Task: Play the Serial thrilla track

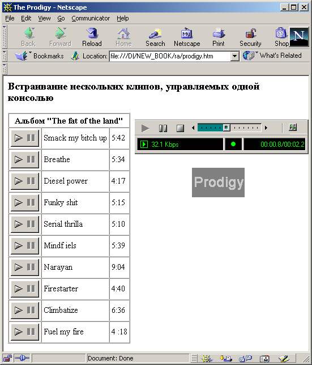Action: [x=19, y=224]
